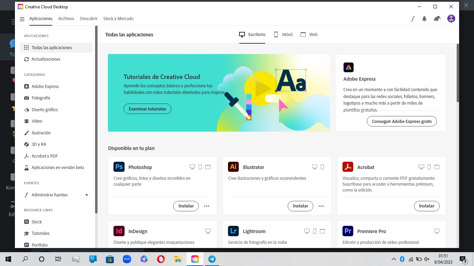Select the Móvil platform tab

(283, 35)
